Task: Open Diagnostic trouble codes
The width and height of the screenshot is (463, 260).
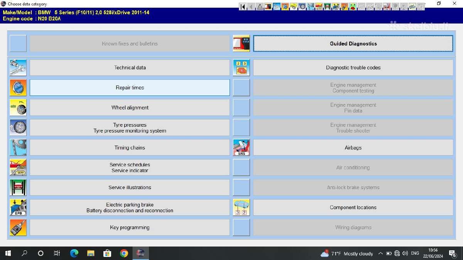Action: [x=353, y=67]
